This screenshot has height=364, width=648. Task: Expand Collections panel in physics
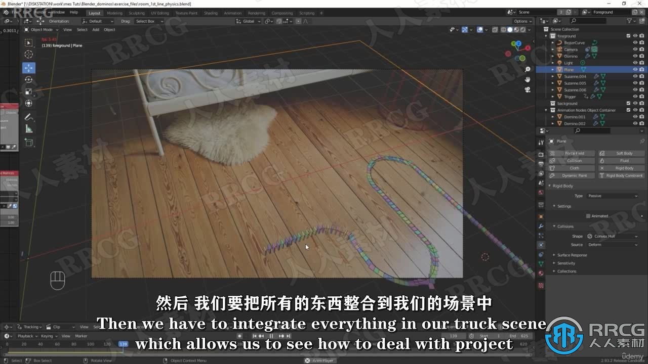pos(566,271)
